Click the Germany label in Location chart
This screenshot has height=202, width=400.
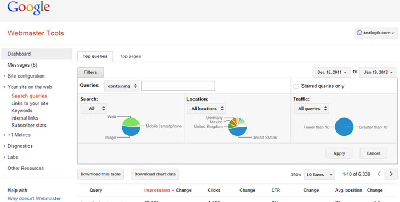click(x=214, y=117)
